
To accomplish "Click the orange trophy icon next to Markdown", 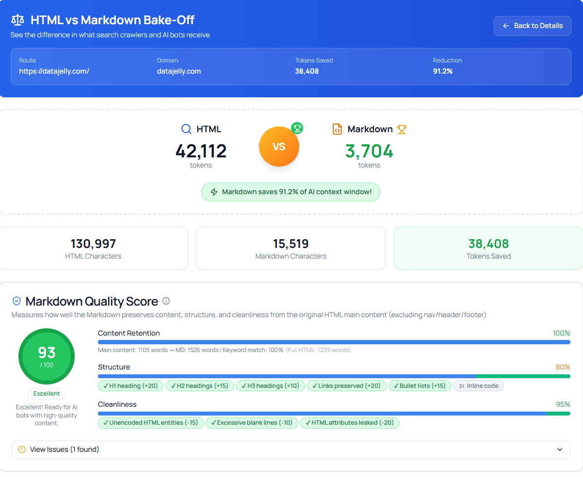I will click(402, 129).
